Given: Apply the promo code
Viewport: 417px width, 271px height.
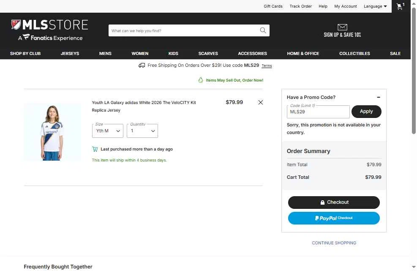Looking at the screenshot, I should click(x=366, y=112).
